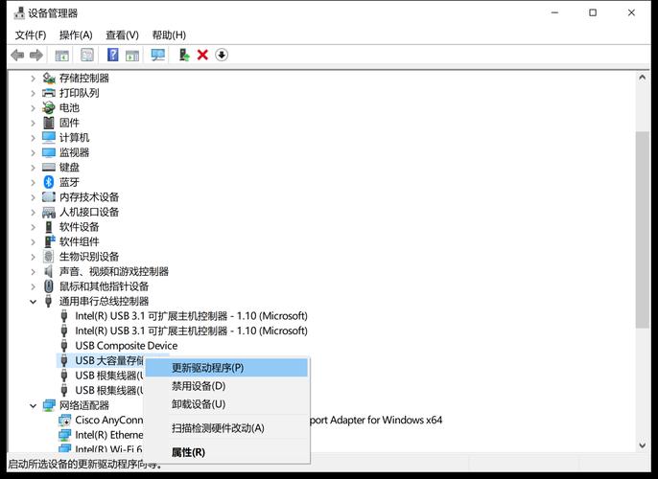Choose 卸载设备(U) from context menu
658x479 pixels.
[226, 404]
